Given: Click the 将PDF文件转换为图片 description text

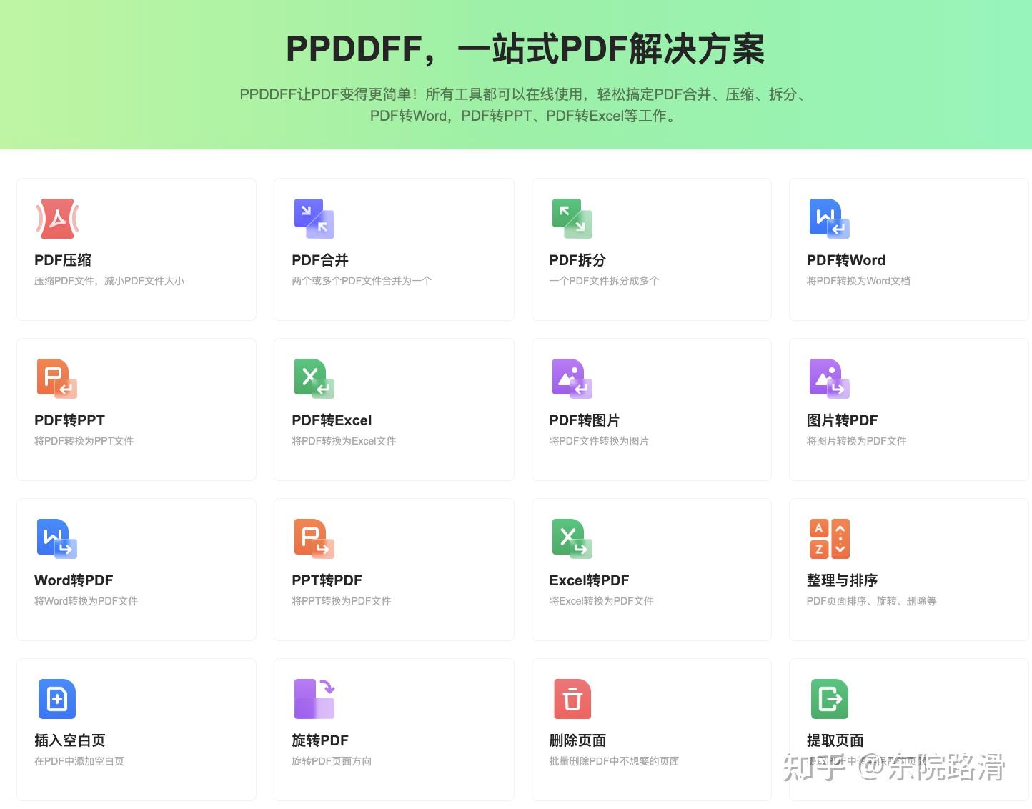Looking at the screenshot, I should click(x=599, y=441).
